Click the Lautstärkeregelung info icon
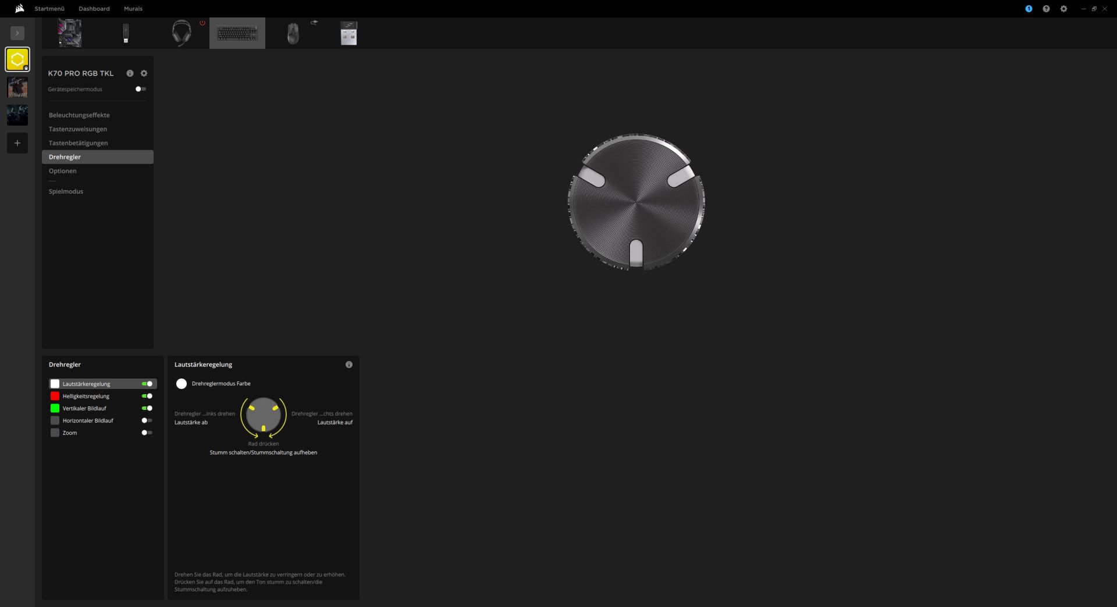The width and height of the screenshot is (1117, 607). (349, 365)
